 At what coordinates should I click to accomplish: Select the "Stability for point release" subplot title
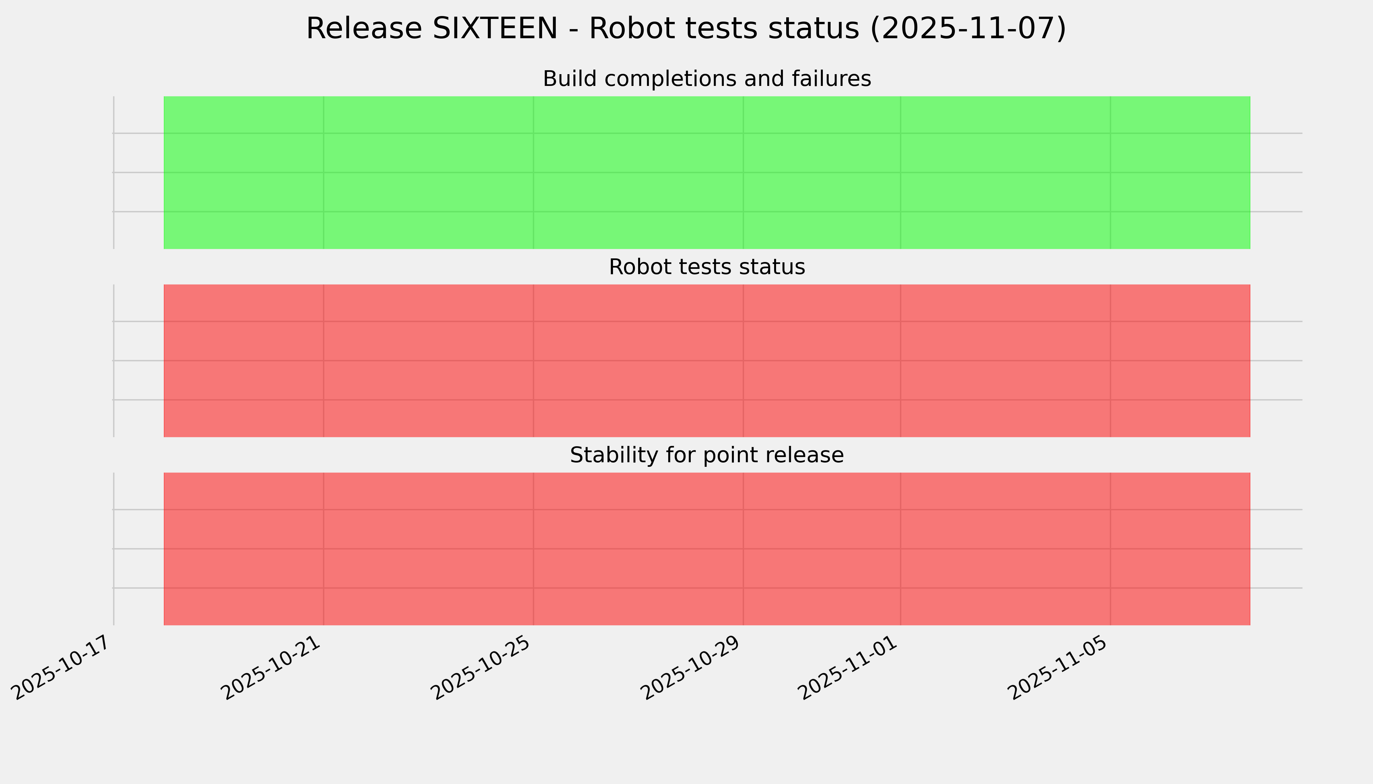pos(706,456)
